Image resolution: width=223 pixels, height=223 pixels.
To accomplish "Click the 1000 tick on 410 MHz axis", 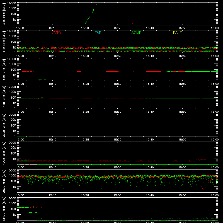I will 13,36.
